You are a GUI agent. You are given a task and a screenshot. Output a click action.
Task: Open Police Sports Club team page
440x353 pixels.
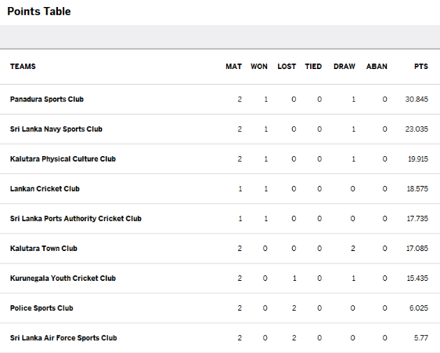[x=41, y=308]
